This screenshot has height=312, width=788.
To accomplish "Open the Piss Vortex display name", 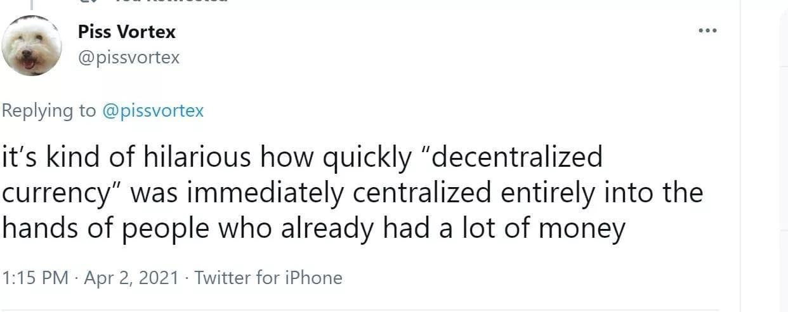I will point(126,31).
